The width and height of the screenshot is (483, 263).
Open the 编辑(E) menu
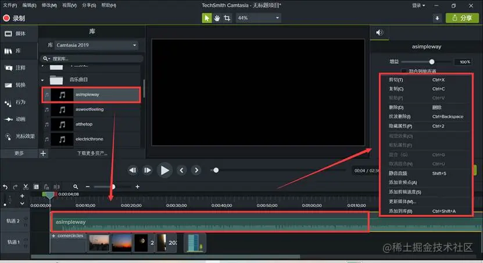coord(29,5)
